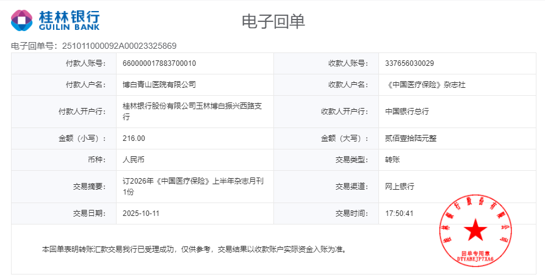Click the currency value 人民币
The width and height of the screenshot is (545, 280).
click(x=134, y=160)
